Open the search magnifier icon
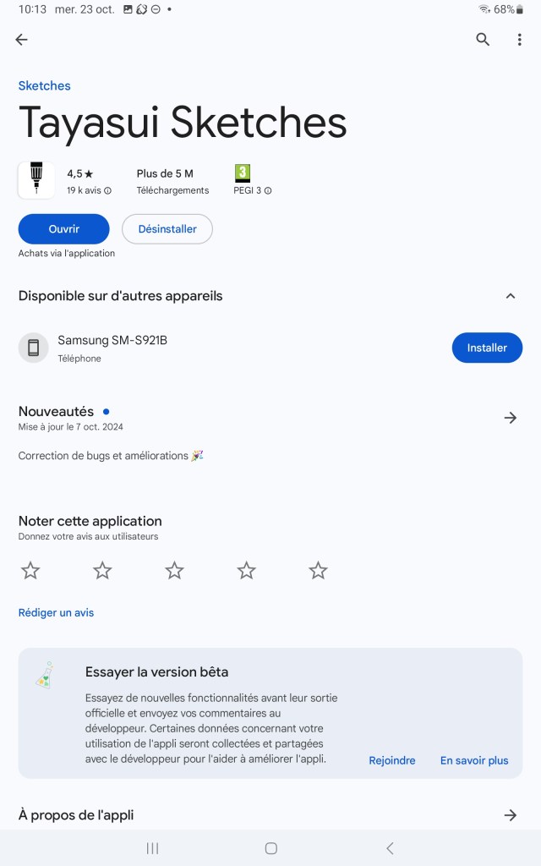This screenshot has height=866, width=541. click(483, 40)
